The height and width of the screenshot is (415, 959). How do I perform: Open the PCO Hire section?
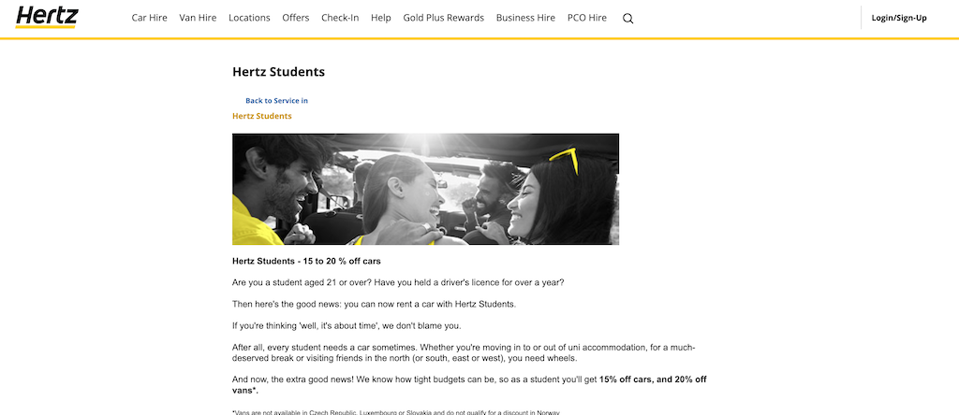click(x=587, y=18)
